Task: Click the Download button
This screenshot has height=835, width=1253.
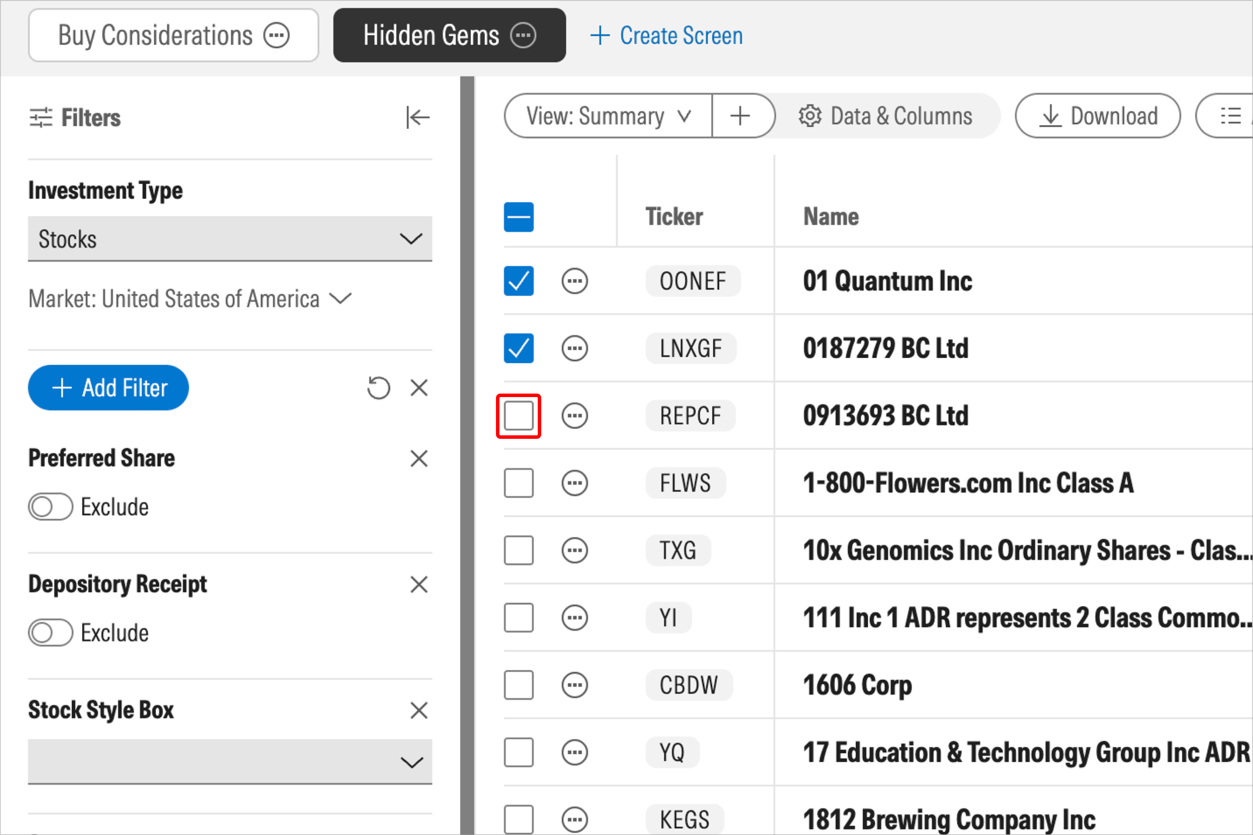Action: [1098, 116]
